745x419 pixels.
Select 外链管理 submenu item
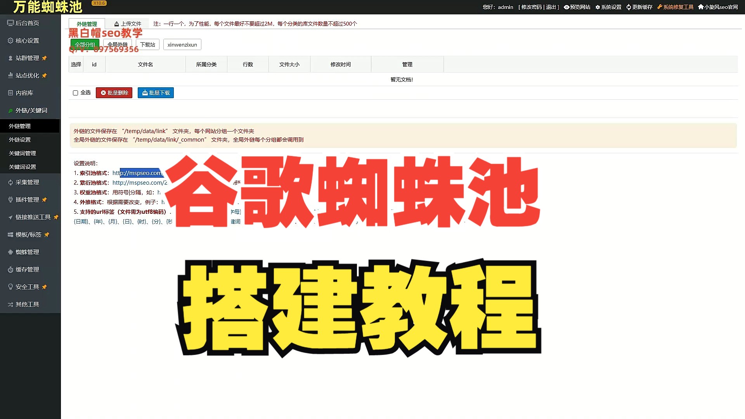click(30, 126)
